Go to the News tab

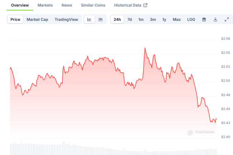(x=67, y=5)
